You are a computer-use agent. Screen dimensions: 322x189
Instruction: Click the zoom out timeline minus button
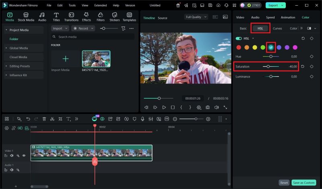pyautogui.click(x=175, y=119)
